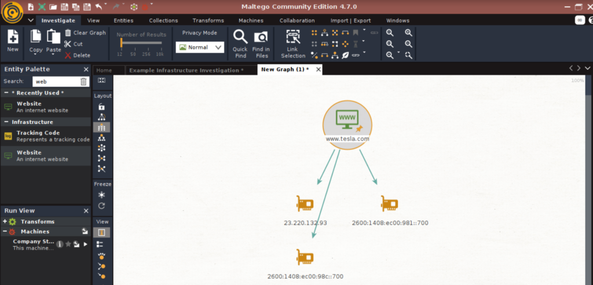Select the organic layout mode icon
The image size is (593, 285).
(101, 158)
